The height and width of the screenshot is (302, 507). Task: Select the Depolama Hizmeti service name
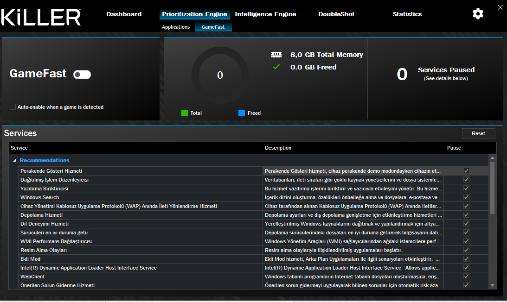coord(41,215)
